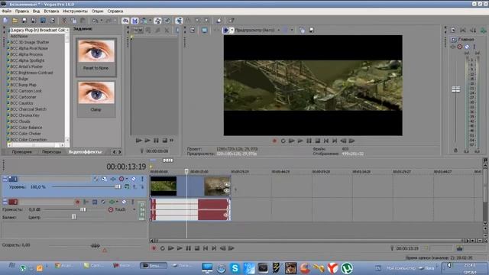Adjust the audio track Громкость slider

point(83,209)
